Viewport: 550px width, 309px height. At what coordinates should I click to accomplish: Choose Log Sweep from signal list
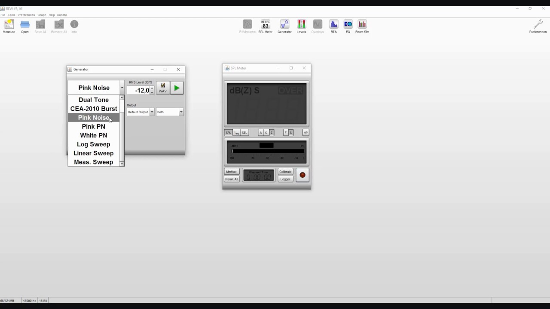(94, 144)
